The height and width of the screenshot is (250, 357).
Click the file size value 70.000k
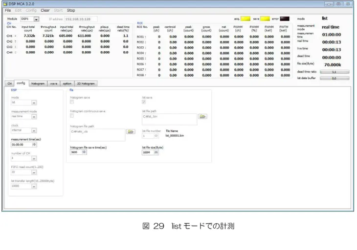pos(333,65)
